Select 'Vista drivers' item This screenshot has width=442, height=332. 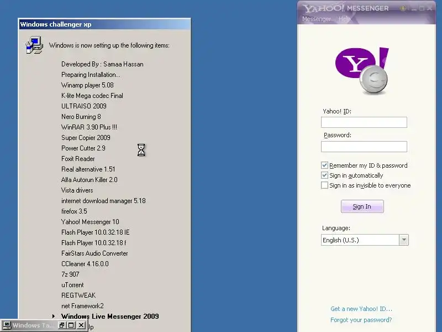[x=77, y=190]
